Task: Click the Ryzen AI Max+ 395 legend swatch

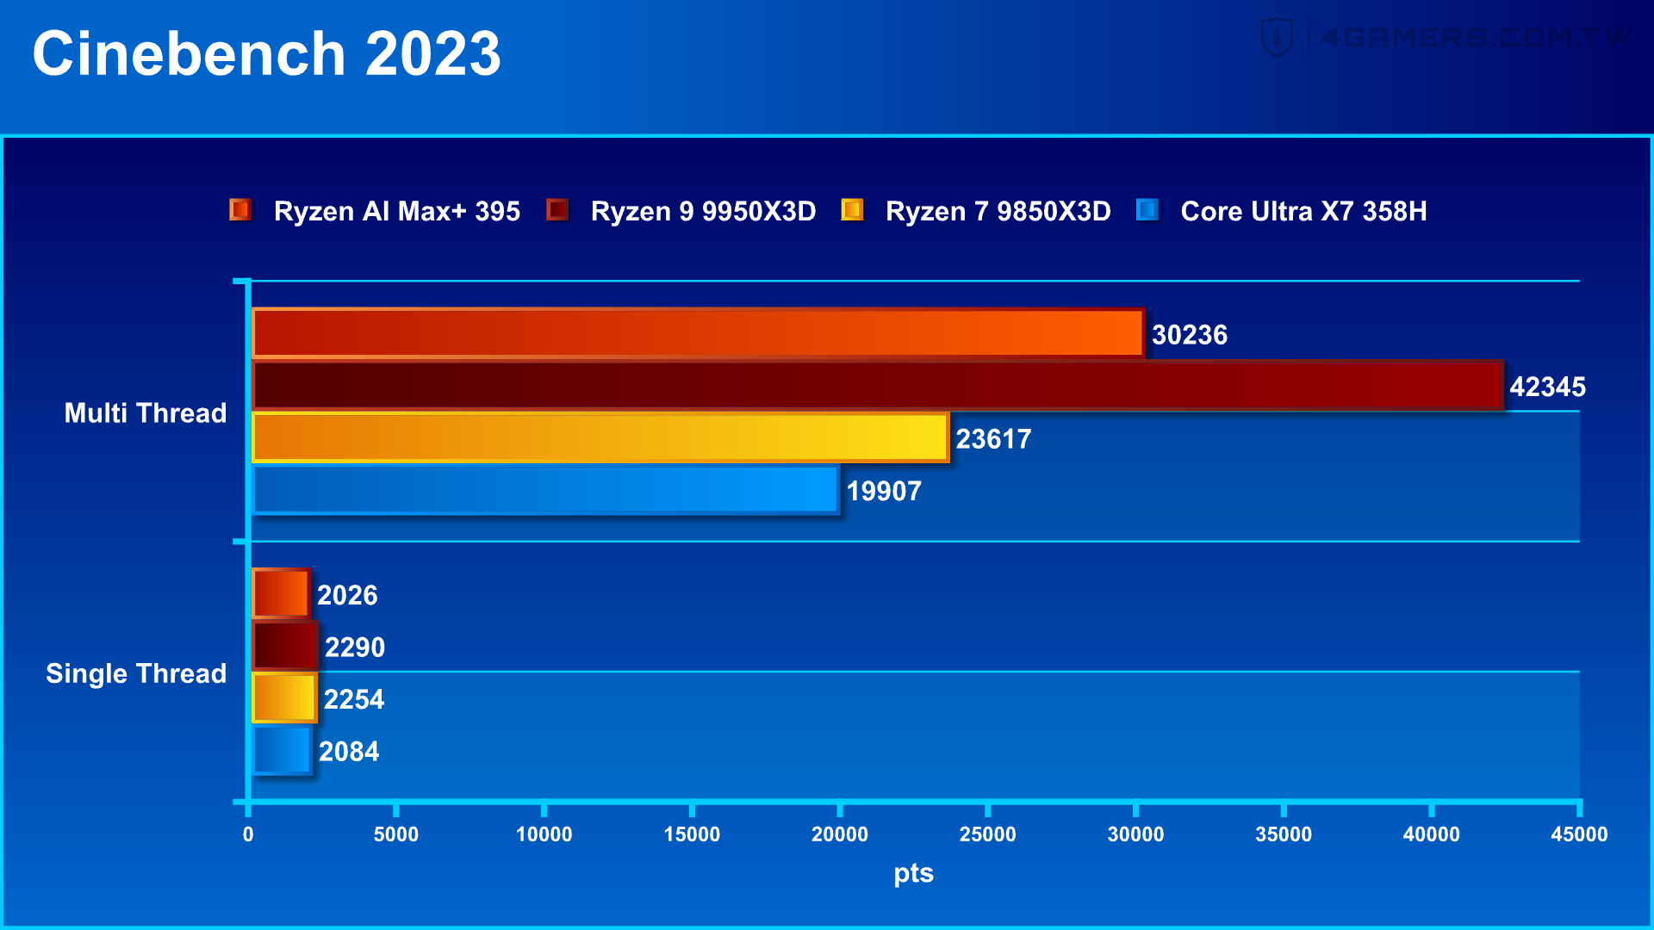Action: (239, 210)
